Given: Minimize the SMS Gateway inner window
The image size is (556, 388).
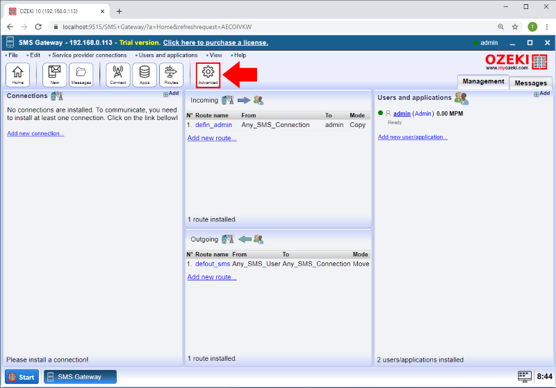Looking at the screenshot, I should (x=512, y=43).
